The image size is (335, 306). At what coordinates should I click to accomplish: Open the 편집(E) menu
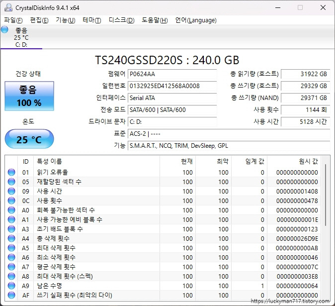(x=39, y=20)
